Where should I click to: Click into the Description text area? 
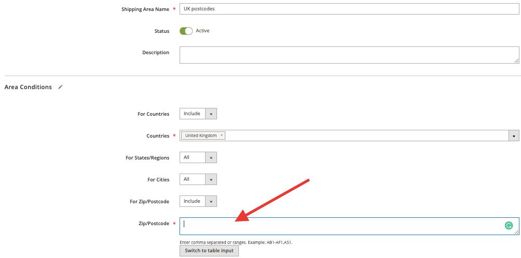pyautogui.click(x=350, y=55)
